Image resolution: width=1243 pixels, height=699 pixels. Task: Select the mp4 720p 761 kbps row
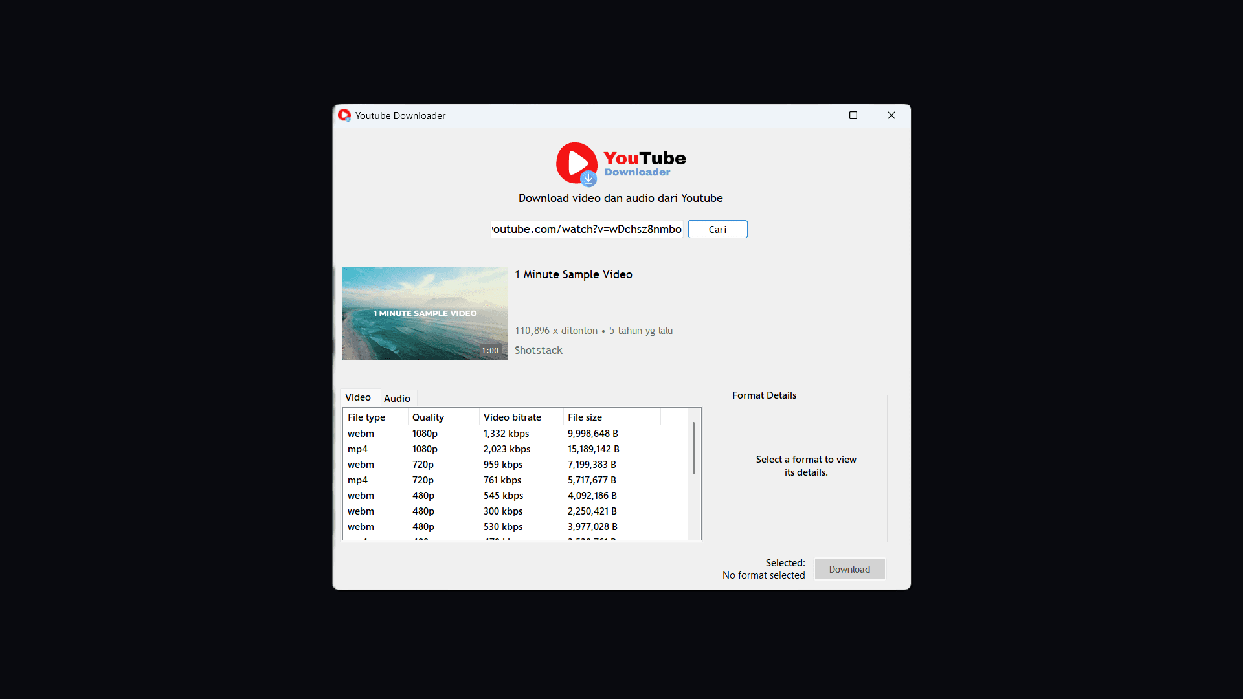(515, 480)
